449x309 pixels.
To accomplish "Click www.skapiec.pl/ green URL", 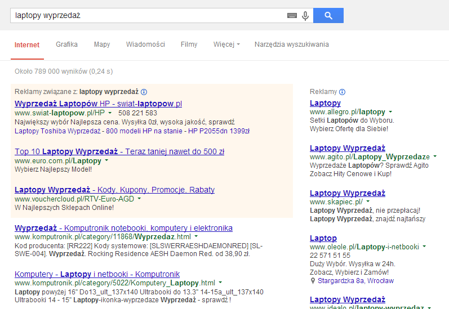I will (336, 201).
